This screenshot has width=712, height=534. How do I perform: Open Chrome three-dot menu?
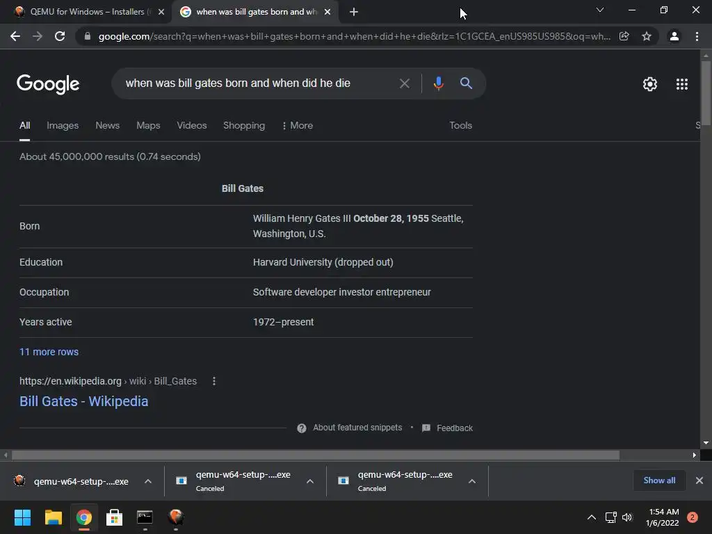697,36
